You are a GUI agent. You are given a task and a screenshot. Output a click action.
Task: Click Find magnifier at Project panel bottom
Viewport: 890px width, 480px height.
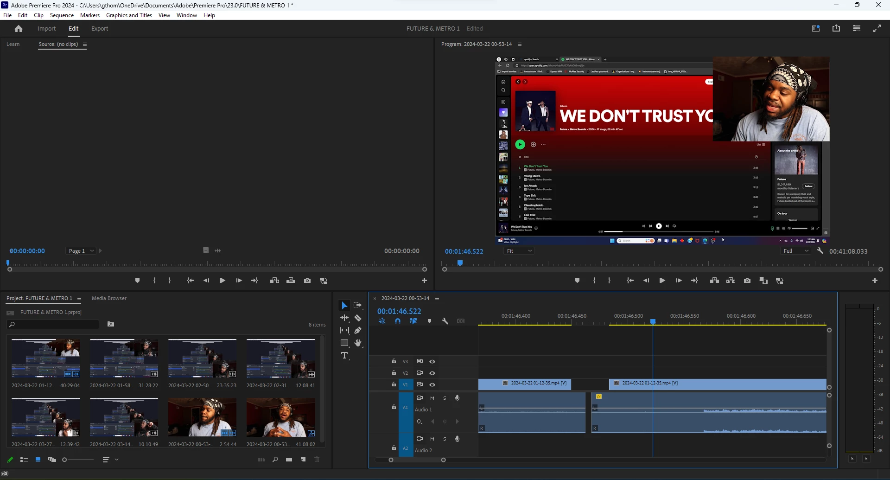pyautogui.click(x=275, y=460)
